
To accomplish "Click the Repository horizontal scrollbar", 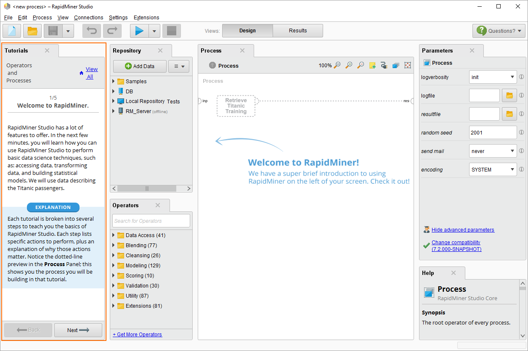I will point(147,189).
